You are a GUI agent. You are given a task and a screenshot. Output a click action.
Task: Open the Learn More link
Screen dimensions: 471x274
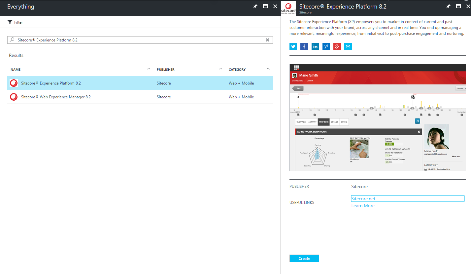pos(363,206)
